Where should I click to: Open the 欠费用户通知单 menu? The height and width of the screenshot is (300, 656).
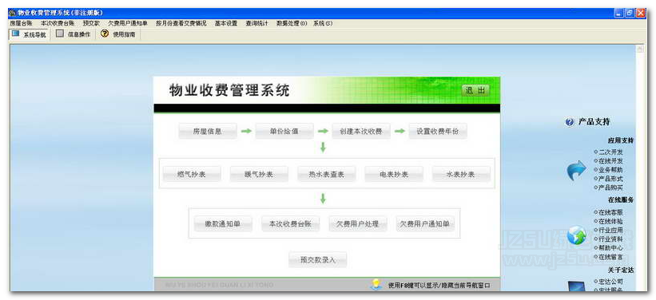coord(128,23)
